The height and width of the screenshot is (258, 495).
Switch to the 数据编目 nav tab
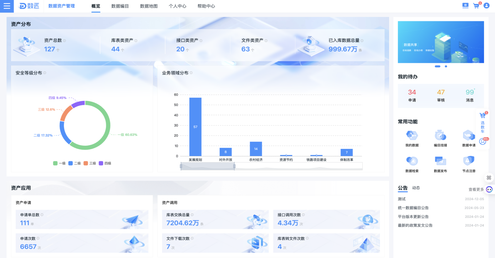[120, 6]
